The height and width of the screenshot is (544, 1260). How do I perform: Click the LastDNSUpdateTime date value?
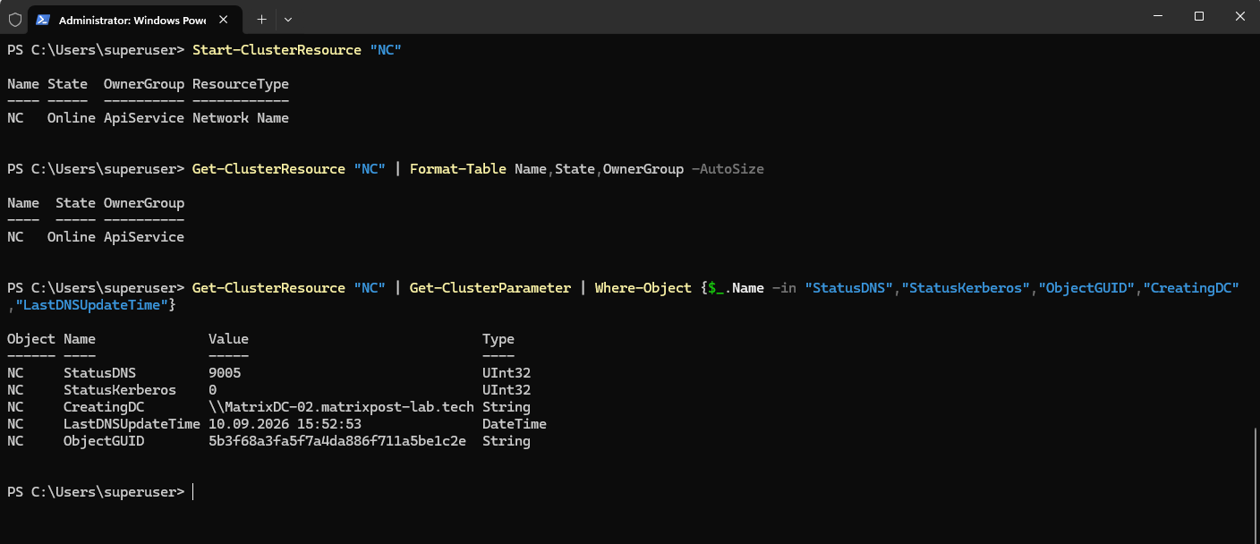pyautogui.click(x=285, y=424)
